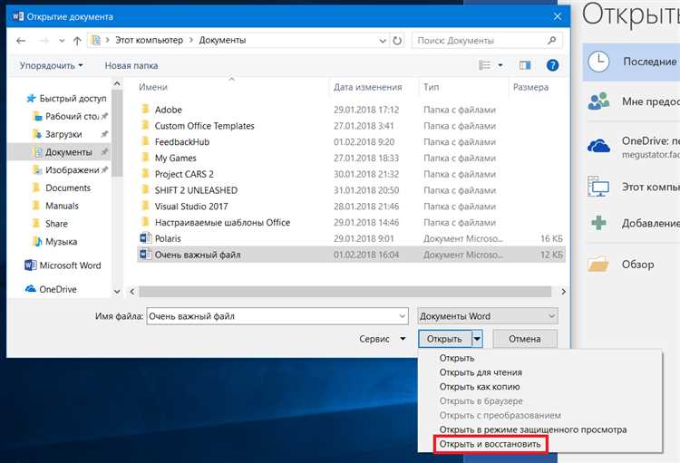Image resolution: width=680 pixels, height=463 pixels.
Task: Click Новая папка button
Action: (131, 65)
